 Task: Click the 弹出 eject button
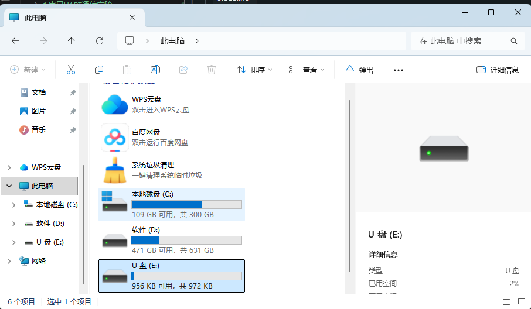[359, 70]
